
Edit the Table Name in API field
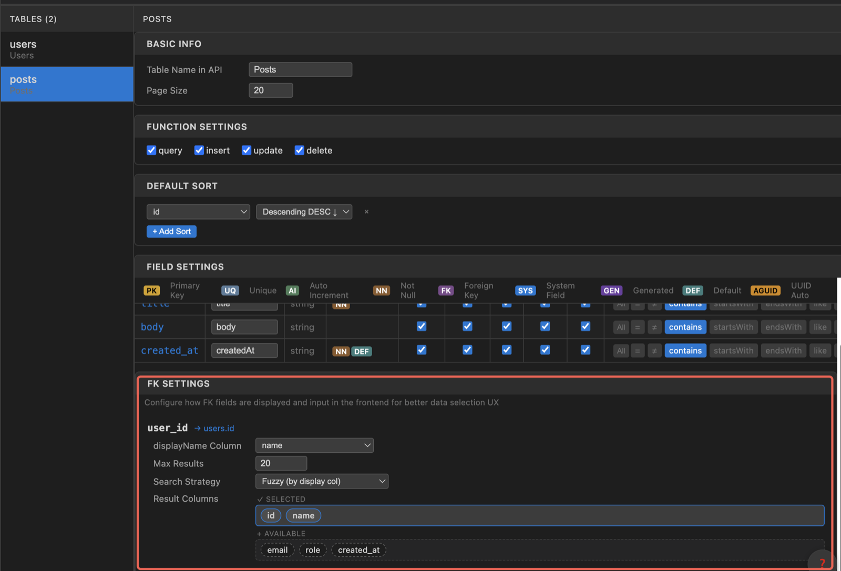point(300,69)
